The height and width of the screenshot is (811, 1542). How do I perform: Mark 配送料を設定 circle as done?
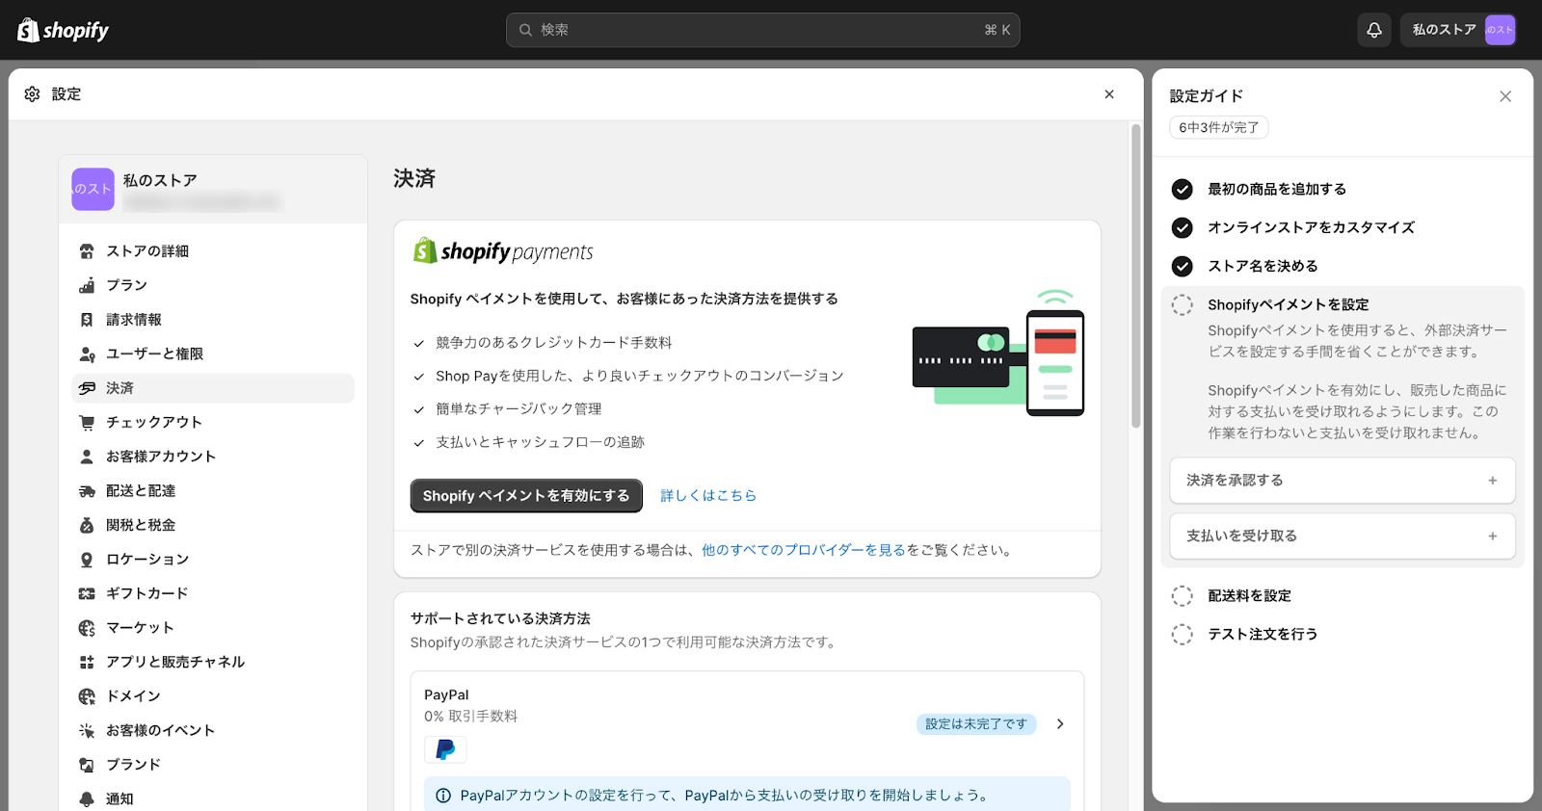point(1183,596)
